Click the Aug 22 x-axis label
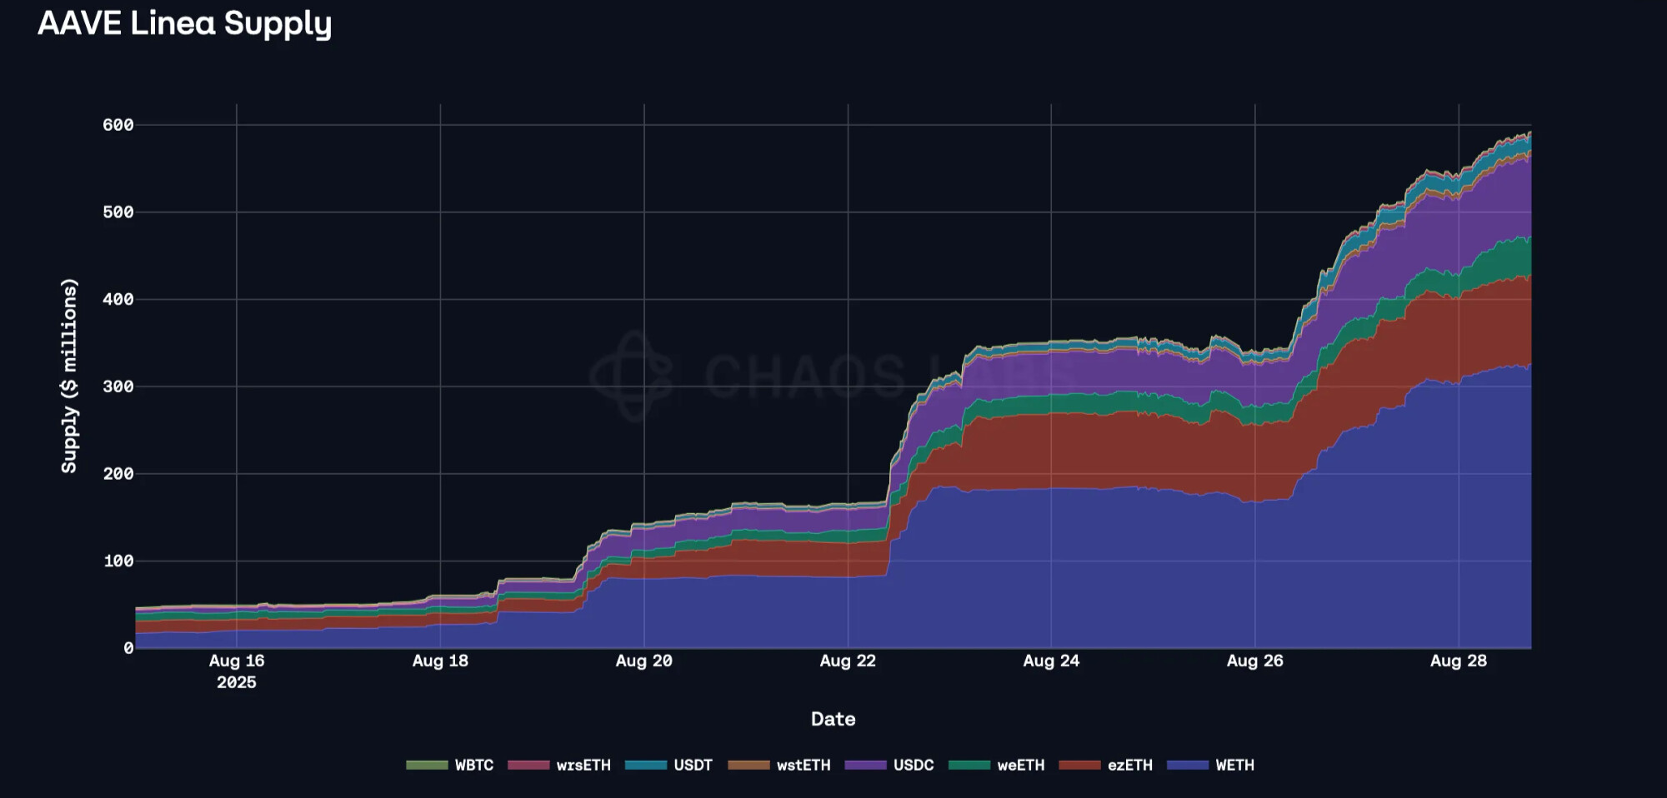 [848, 661]
